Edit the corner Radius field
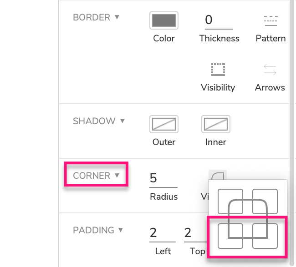This screenshot has width=296, height=267. (163, 178)
